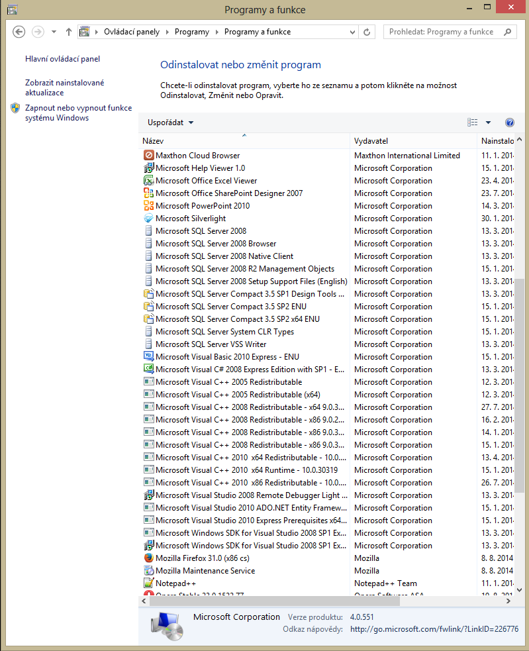This screenshot has width=529, height=651.
Task: Open the view options dropdown arrow
Action: pyautogui.click(x=489, y=123)
